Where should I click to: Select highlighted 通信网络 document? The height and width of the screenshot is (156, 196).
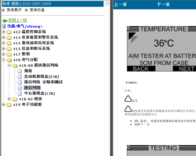tap(32, 88)
